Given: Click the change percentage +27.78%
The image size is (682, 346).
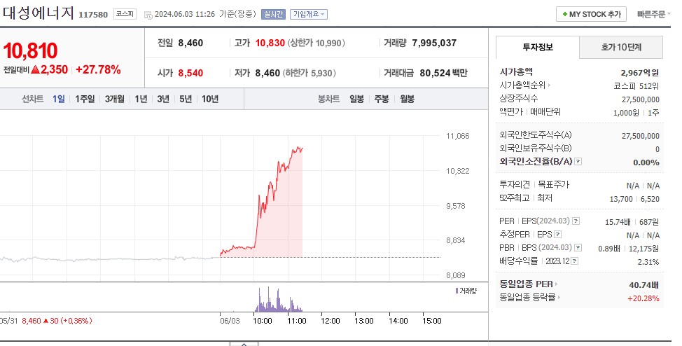Looking at the screenshot, I should coord(98,69).
